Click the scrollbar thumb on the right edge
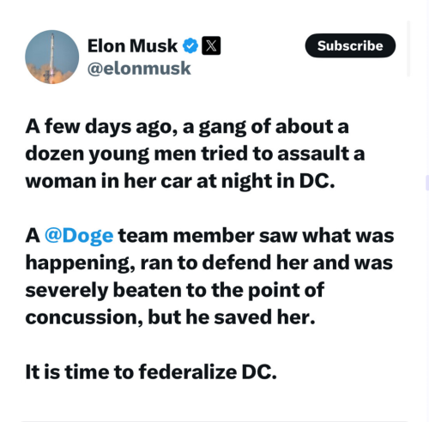Screen dimensions: 429x422 click(x=427, y=183)
